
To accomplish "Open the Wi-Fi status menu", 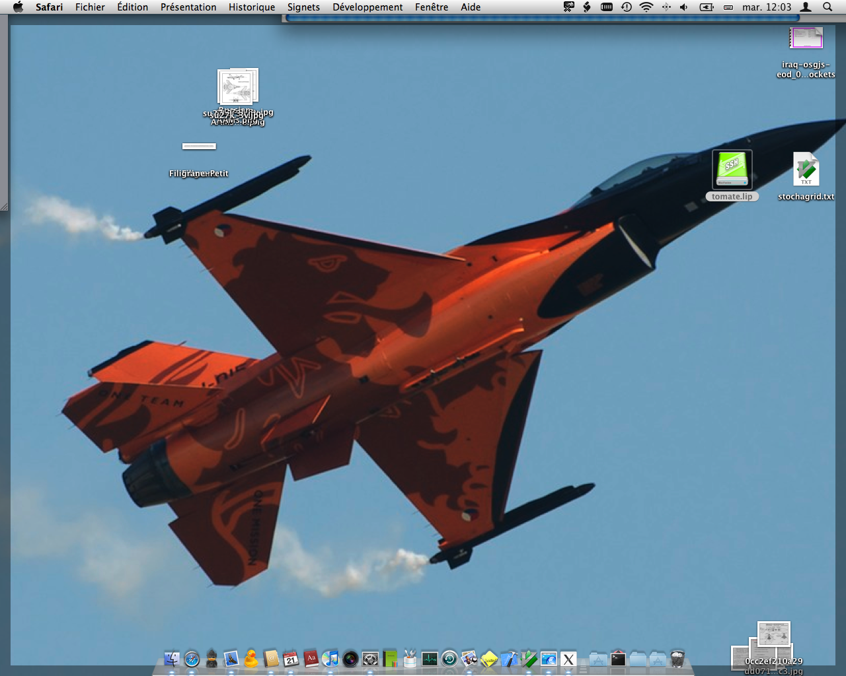I will pyautogui.click(x=646, y=7).
